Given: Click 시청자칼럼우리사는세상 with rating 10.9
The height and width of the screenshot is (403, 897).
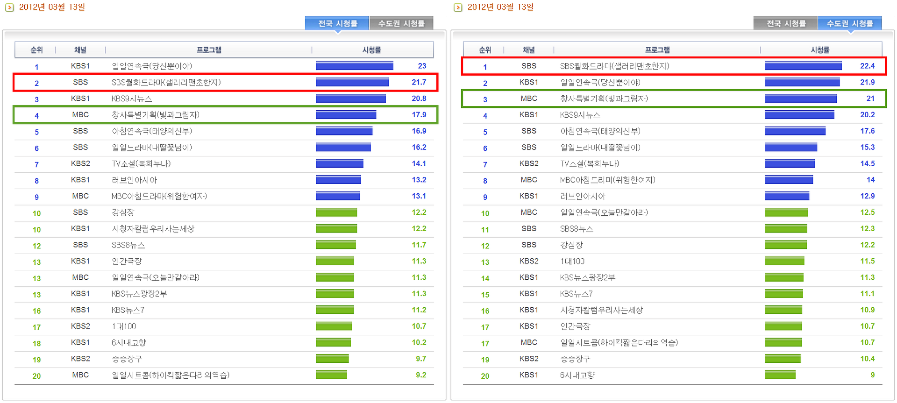Looking at the screenshot, I should (x=601, y=310).
